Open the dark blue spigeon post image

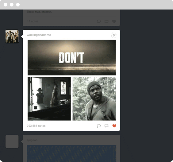pyautogui.click(x=71, y=153)
